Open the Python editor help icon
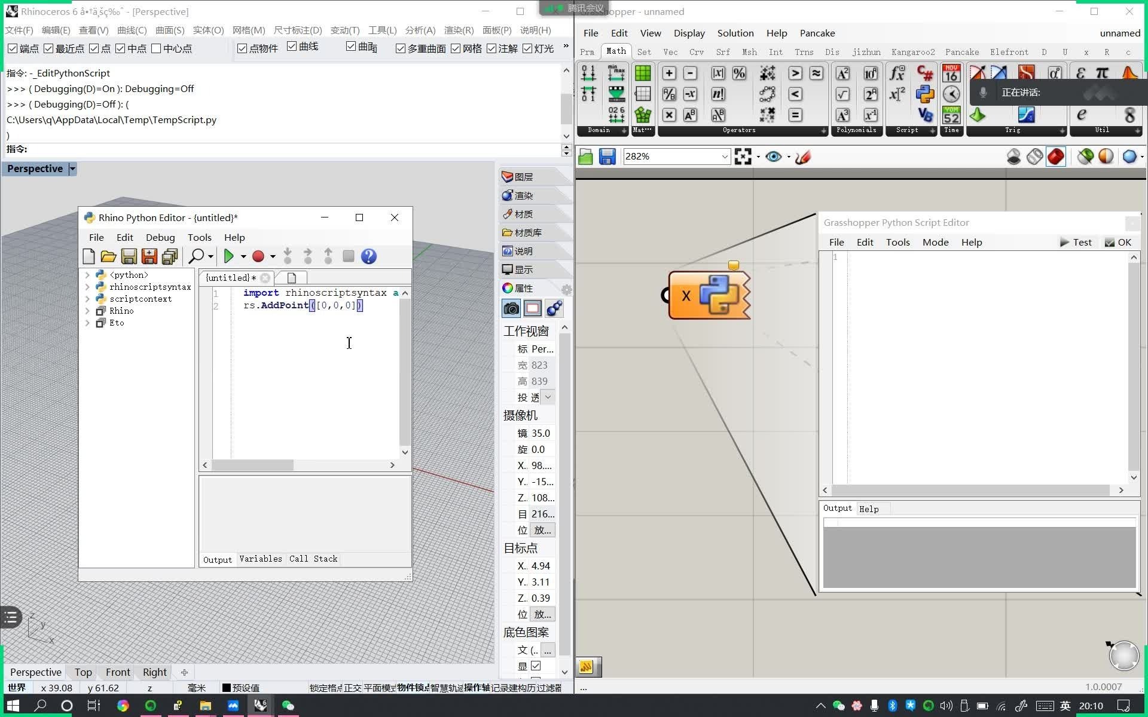 coord(369,256)
